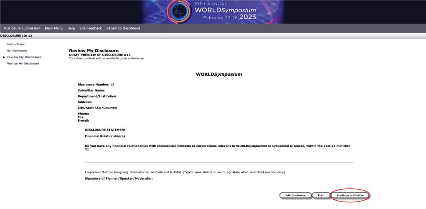Screen dimensions: 426x209
Task: Click the Submitter Name label
Action: pyautogui.click(x=91, y=90)
